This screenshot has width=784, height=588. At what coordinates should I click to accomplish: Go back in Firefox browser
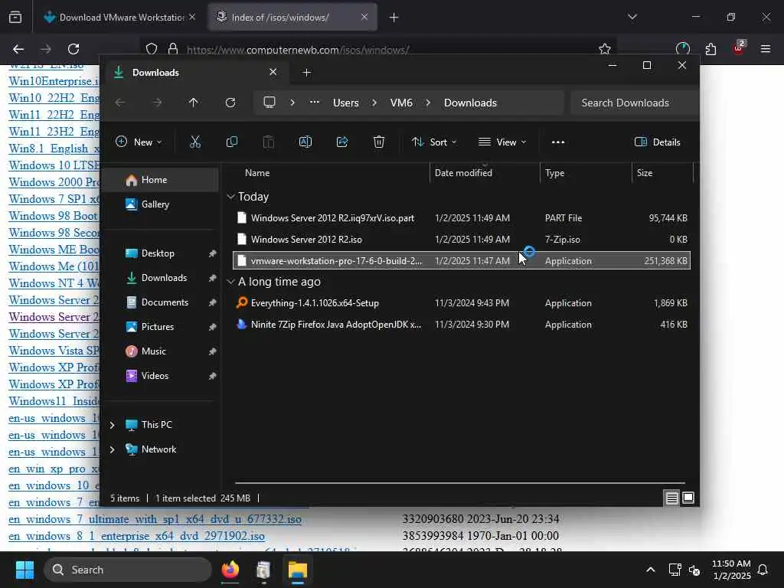click(x=18, y=49)
